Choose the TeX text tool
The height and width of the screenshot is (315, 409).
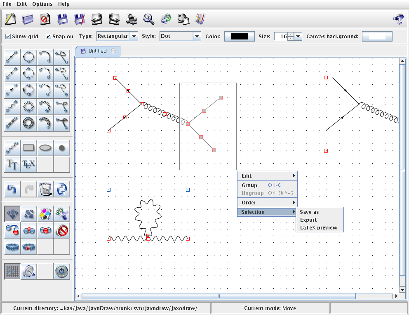pos(29,164)
